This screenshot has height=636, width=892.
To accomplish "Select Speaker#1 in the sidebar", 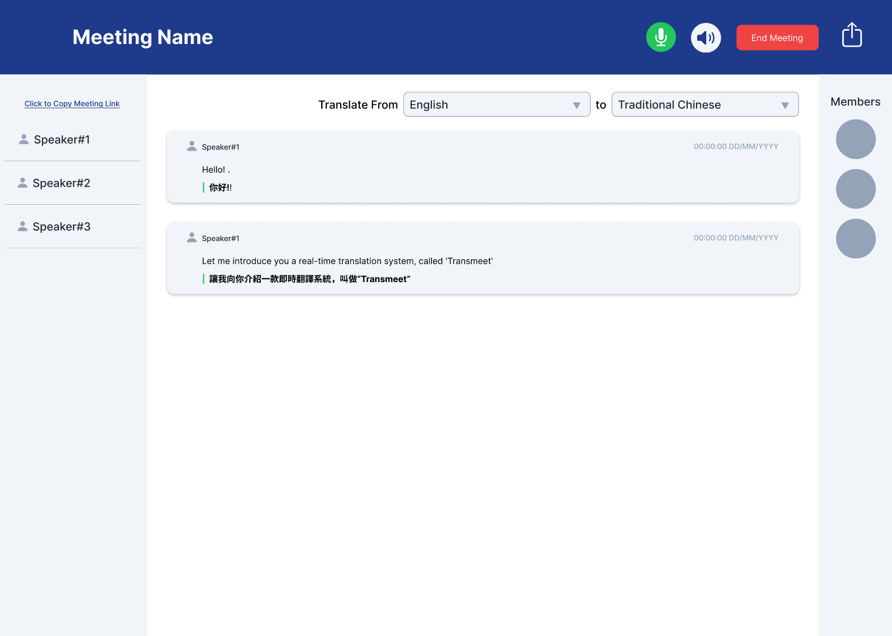I will pyautogui.click(x=62, y=140).
